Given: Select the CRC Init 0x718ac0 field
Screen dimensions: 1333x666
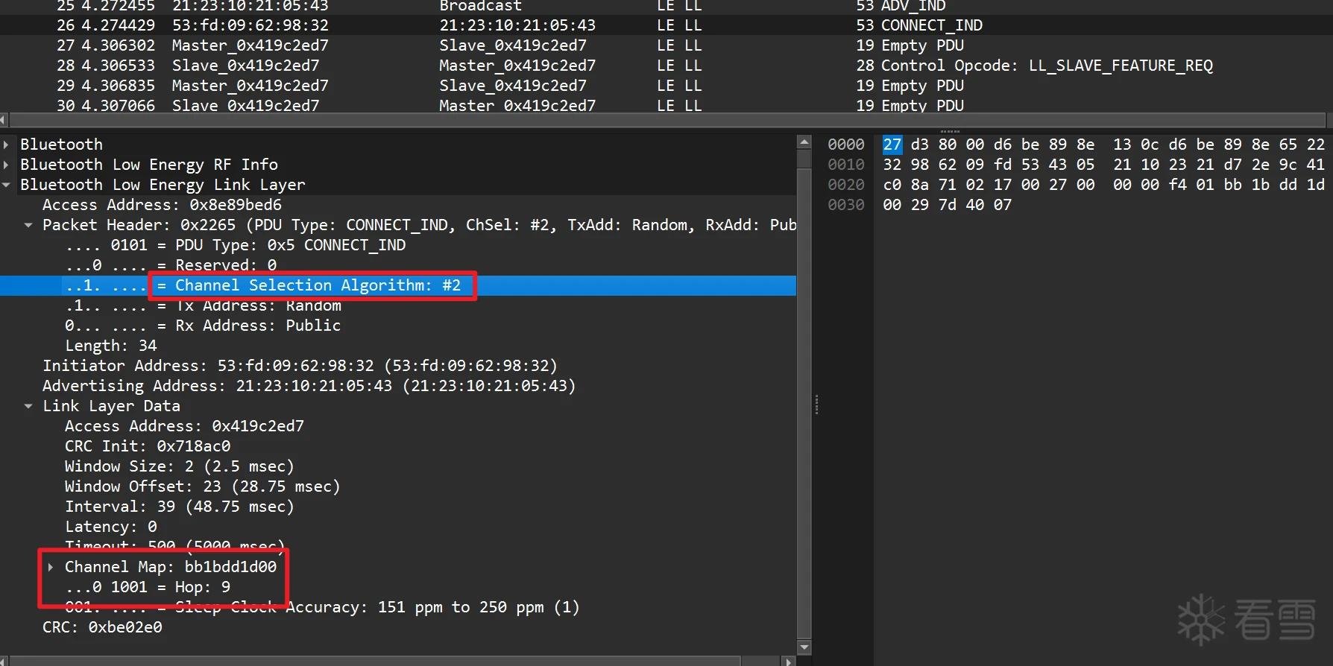Looking at the screenshot, I should click(x=398, y=446).
